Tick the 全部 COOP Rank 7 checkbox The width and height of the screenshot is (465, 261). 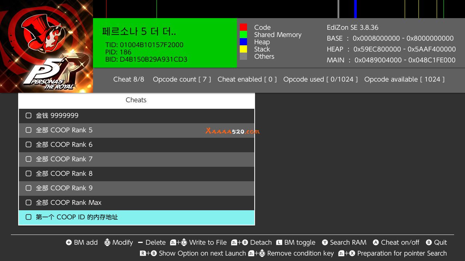click(28, 159)
